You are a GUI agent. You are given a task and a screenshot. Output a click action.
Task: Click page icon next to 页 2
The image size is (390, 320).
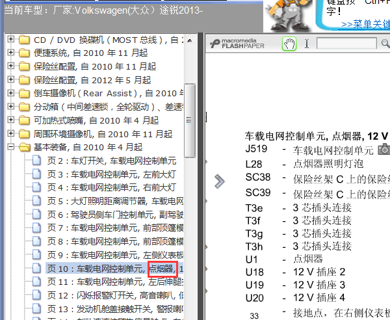click(x=36, y=161)
